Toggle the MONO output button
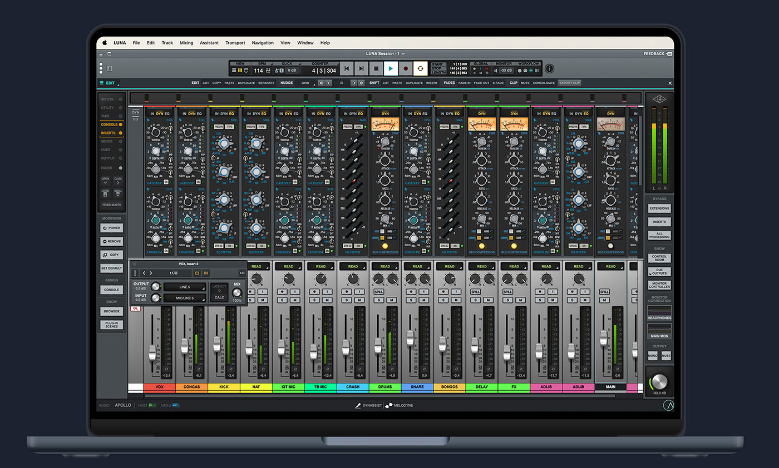Image resolution: width=779 pixels, height=468 pixels. pos(653,356)
